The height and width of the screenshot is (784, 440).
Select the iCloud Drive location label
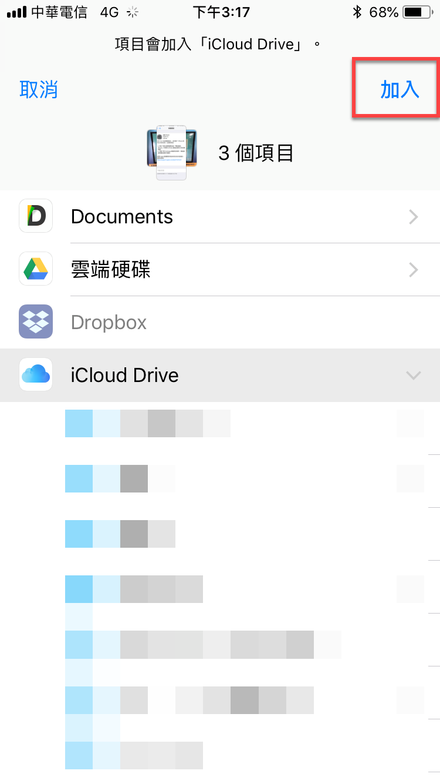tap(125, 376)
